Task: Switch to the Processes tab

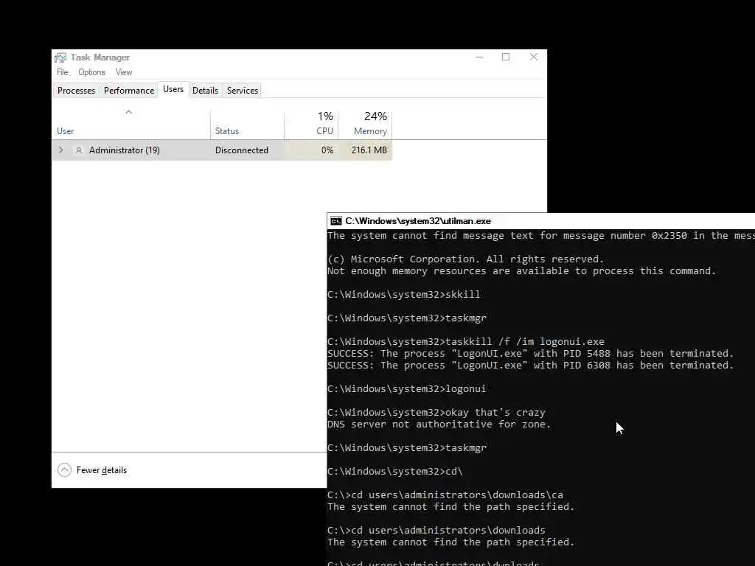Action: click(x=76, y=91)
